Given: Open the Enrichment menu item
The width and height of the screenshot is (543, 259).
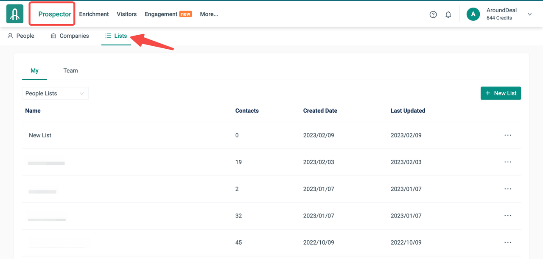Looking at the screenshot, I should click(94, 14).
